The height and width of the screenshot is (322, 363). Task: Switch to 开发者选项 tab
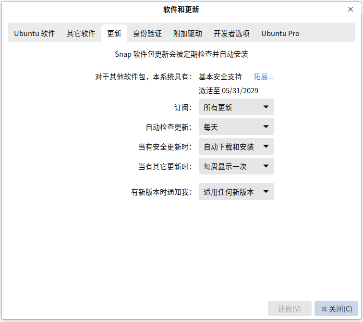click(x=231, y=33)
